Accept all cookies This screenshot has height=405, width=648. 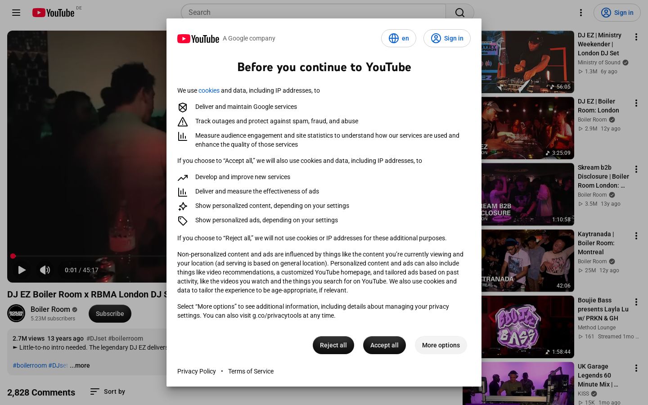tap(384, 345)
